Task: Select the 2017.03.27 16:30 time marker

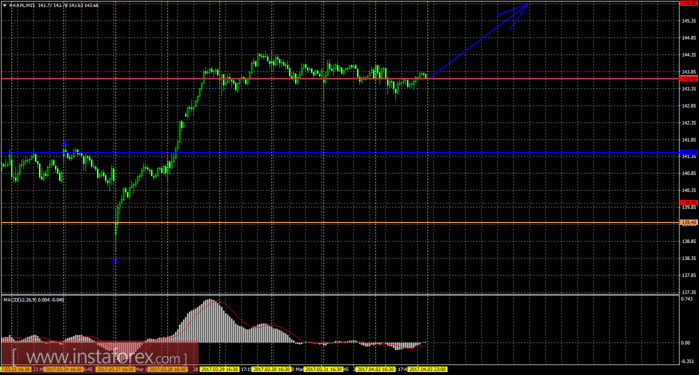Action: point(115,369)
